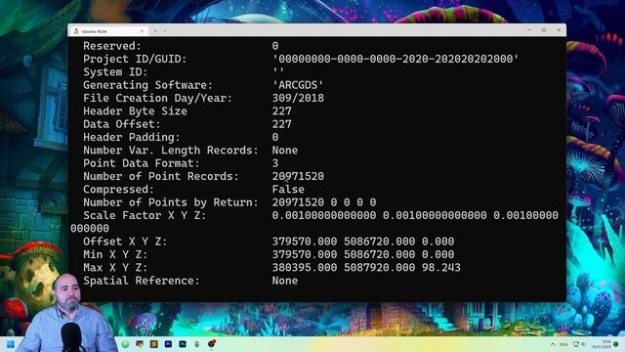Image resolution: width=625 pixels, height=352 pixels.
Task: Click the '20971520 0 0 0 0' returns value
Action: [x=324, y=202]
